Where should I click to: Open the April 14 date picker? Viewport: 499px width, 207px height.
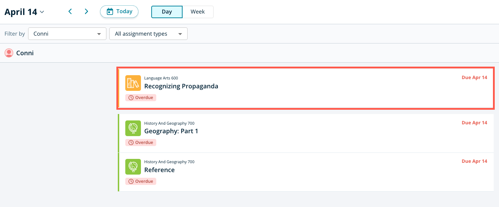pos(24,12)
